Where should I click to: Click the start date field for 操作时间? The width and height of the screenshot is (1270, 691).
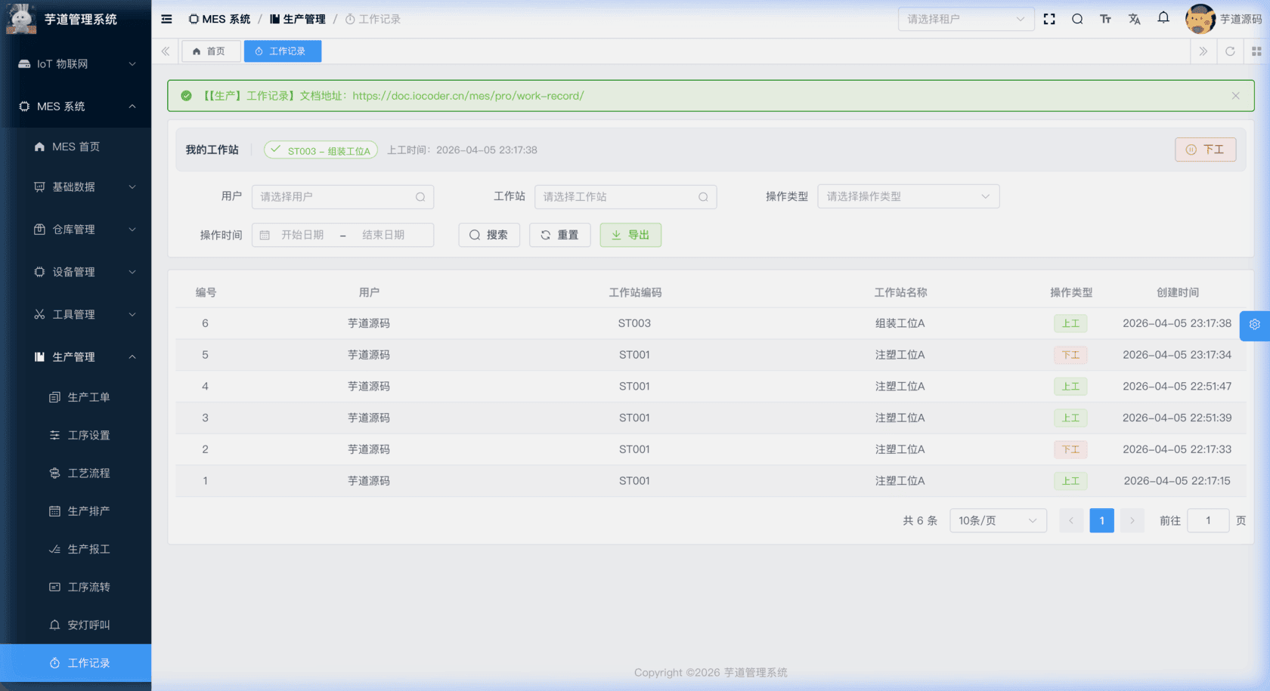(x=302, y=235)
